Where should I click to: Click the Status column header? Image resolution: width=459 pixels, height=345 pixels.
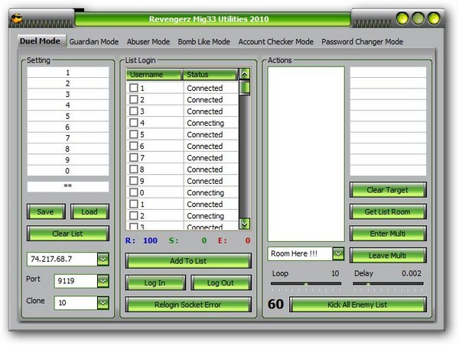(x=210, y=74)
